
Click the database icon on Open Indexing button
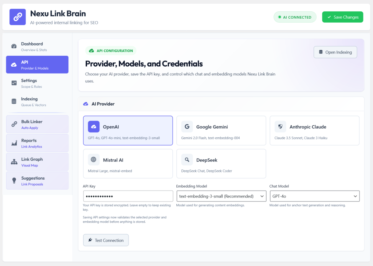[x=321, y=52]
